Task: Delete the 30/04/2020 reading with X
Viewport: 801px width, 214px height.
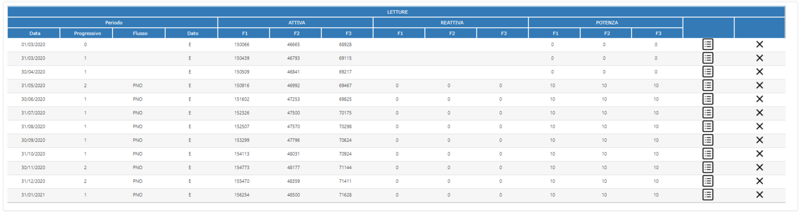Action: click(759, 72)
